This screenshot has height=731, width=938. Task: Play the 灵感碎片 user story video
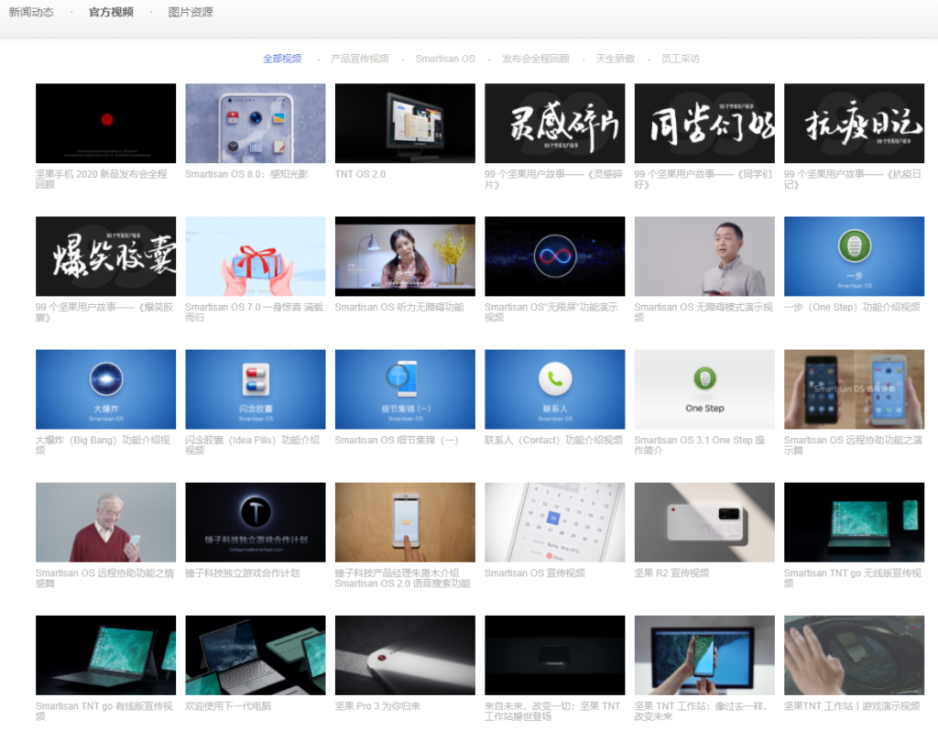point(554,124)
